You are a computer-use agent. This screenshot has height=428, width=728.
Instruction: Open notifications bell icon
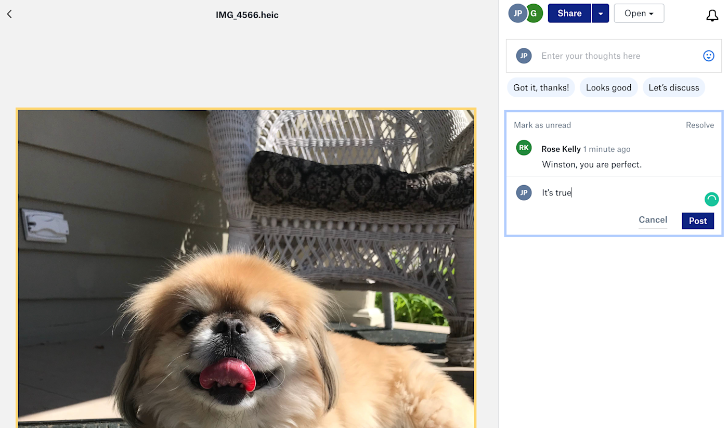pos(712,16)
